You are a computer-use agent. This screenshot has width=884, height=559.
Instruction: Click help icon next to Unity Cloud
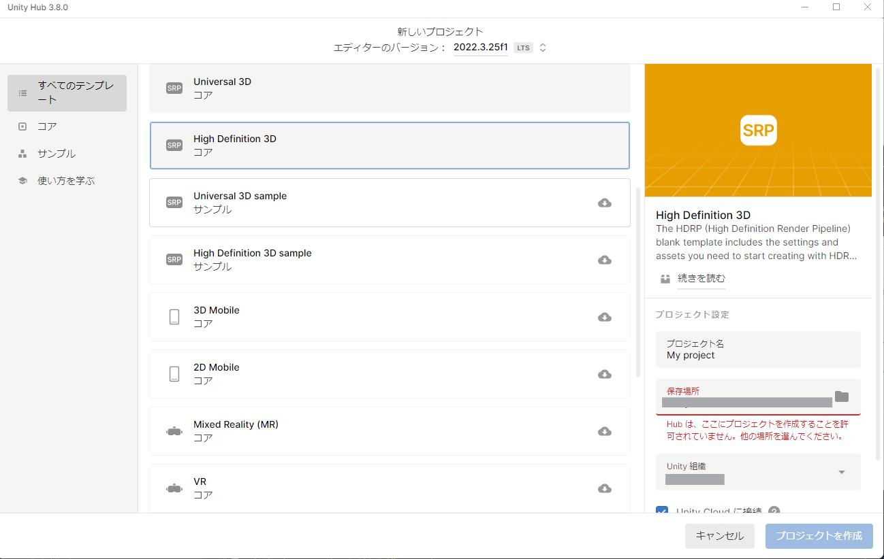point(774,511)
